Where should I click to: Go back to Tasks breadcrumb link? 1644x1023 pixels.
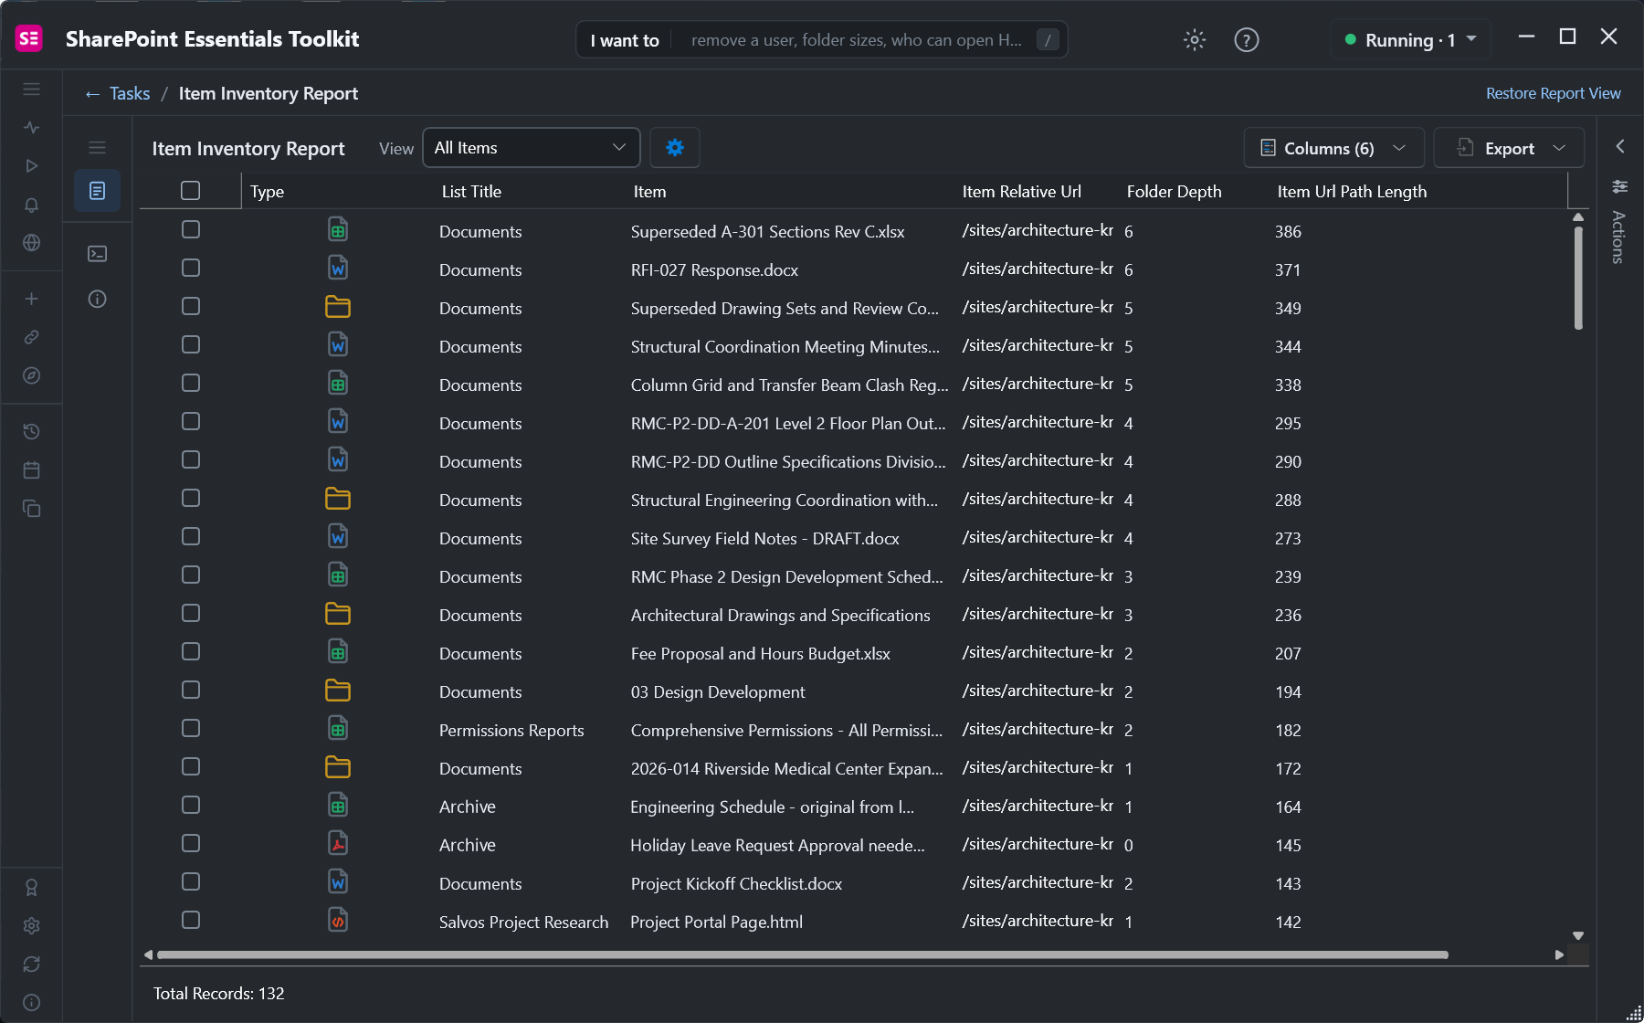(130, 93)
